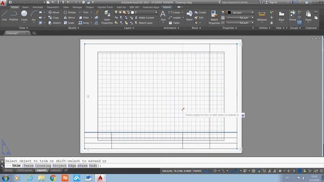This screenshot has width=324, height=182.
Task: Choose the Stretch tool
Action: [x=55, y=23]
